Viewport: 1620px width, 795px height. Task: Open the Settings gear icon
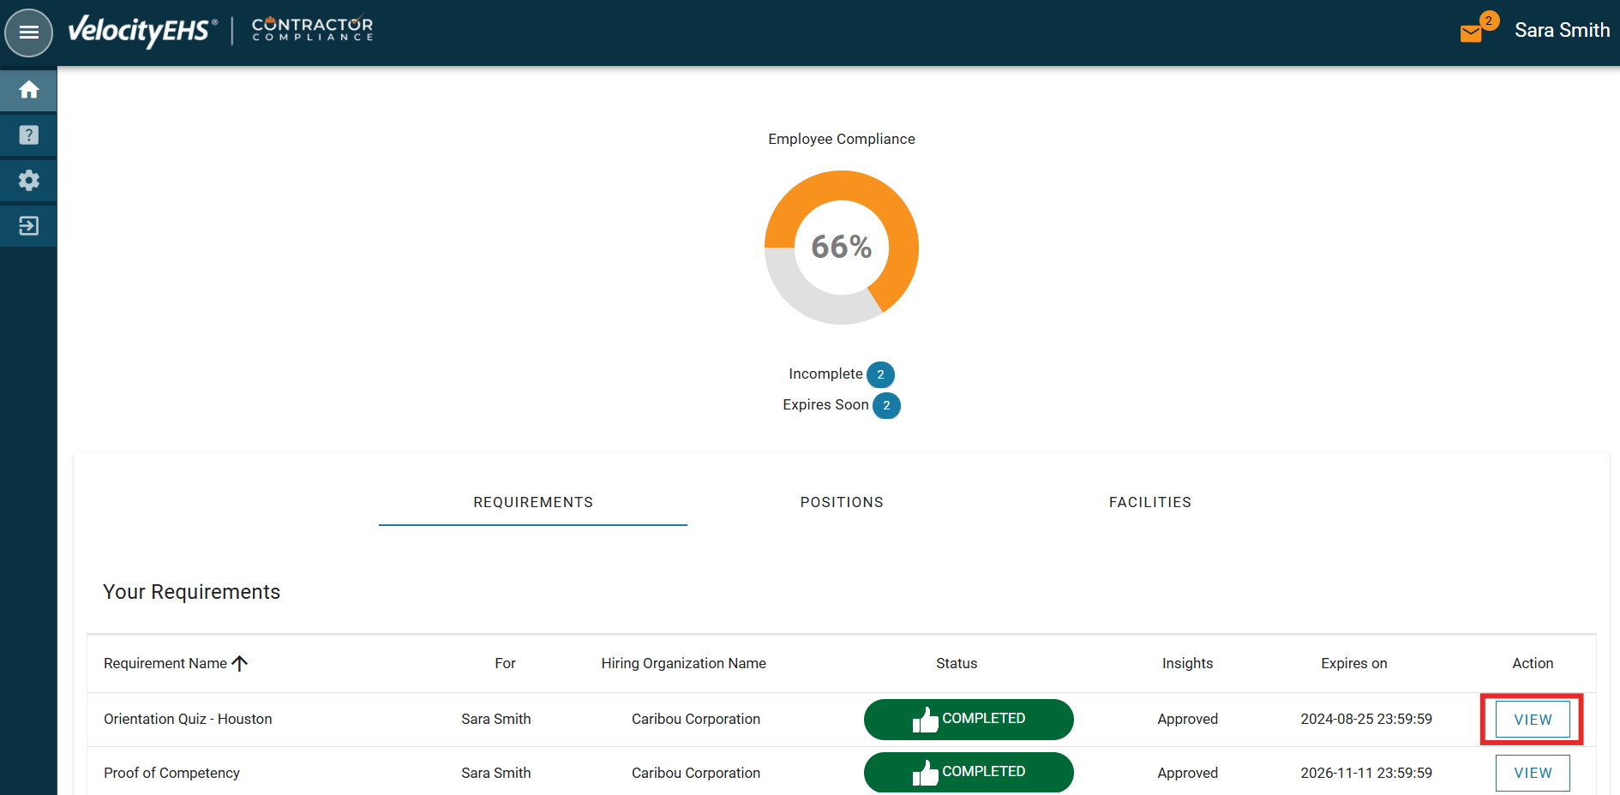[x=28, y=181]
